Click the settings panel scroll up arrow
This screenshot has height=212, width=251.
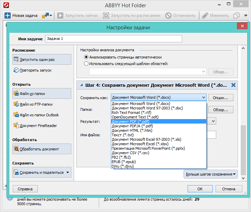[243, 48]
